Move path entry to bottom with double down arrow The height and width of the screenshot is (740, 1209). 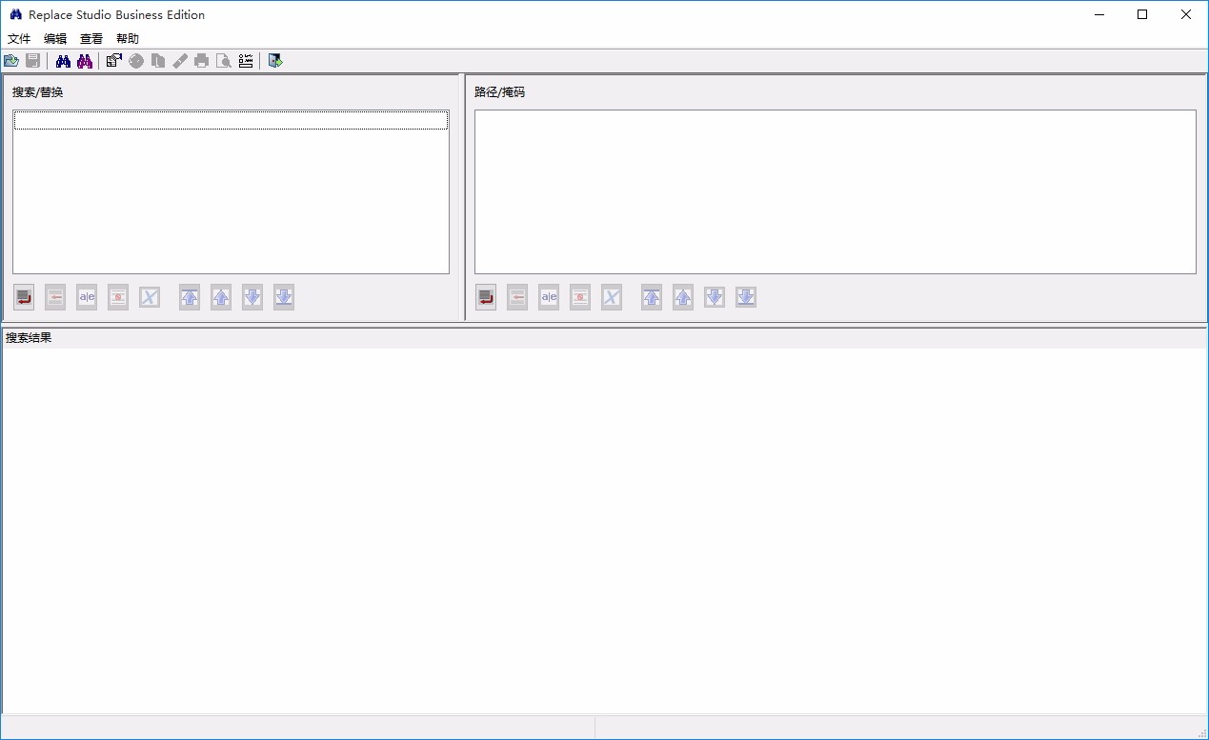(x=745, y=297)
